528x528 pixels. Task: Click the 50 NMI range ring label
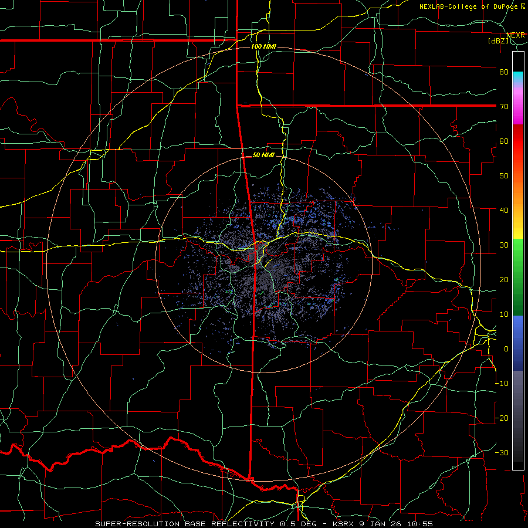tap(263, 155)
